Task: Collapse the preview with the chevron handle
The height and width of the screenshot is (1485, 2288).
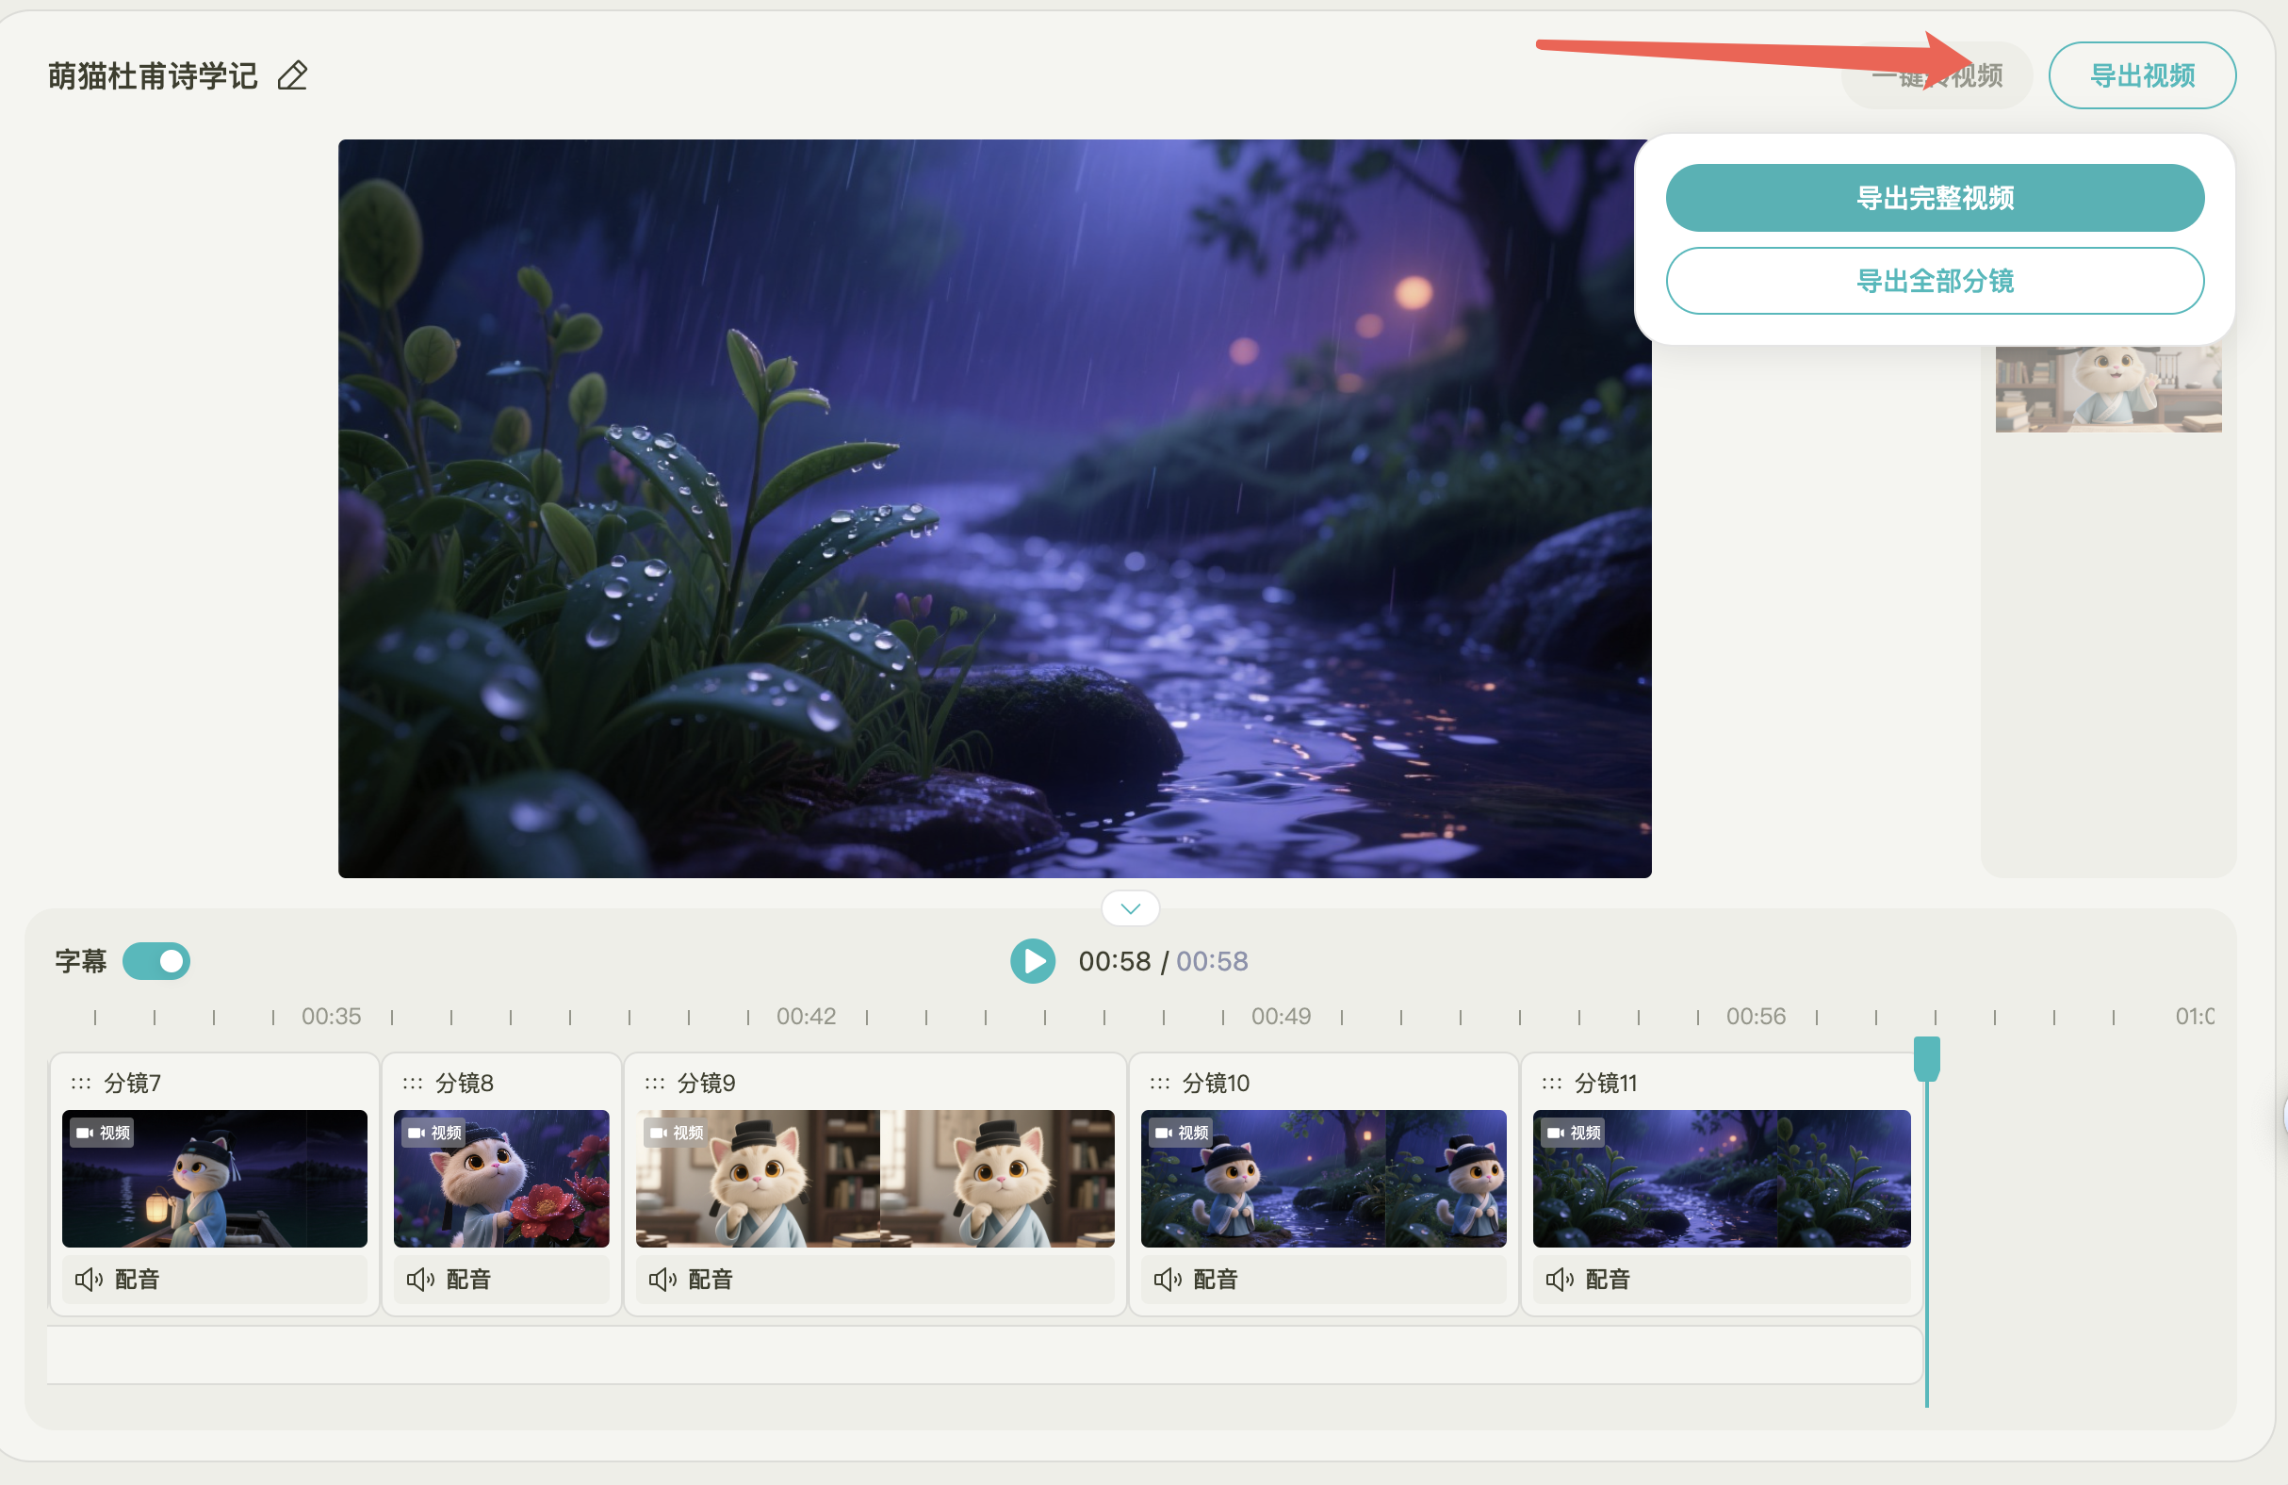Action: pyautogui.click(x=1130, y=907)
